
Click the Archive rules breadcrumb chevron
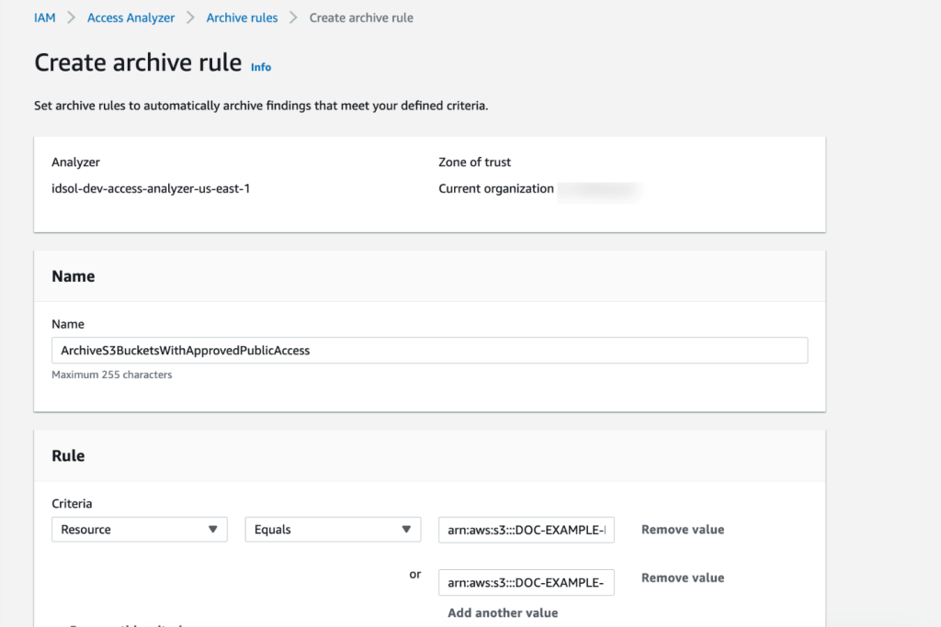295,17
